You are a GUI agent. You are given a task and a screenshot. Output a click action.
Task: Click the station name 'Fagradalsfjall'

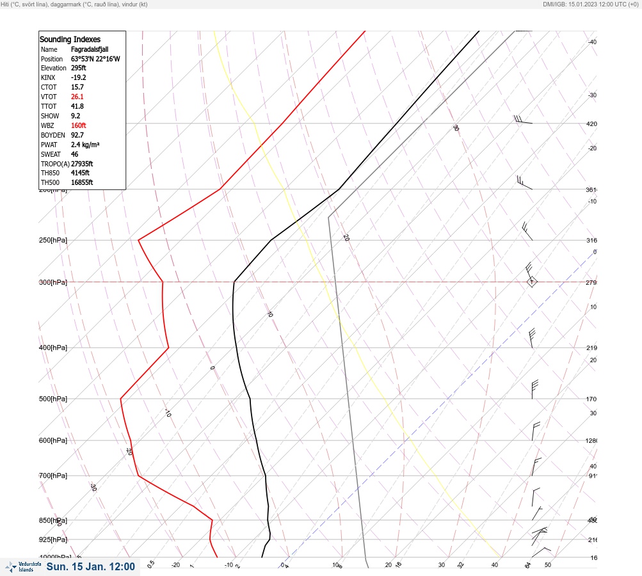[x=90, y=49]
